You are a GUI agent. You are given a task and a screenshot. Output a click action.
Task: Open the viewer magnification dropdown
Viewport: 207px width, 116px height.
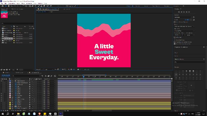point(39,69)
